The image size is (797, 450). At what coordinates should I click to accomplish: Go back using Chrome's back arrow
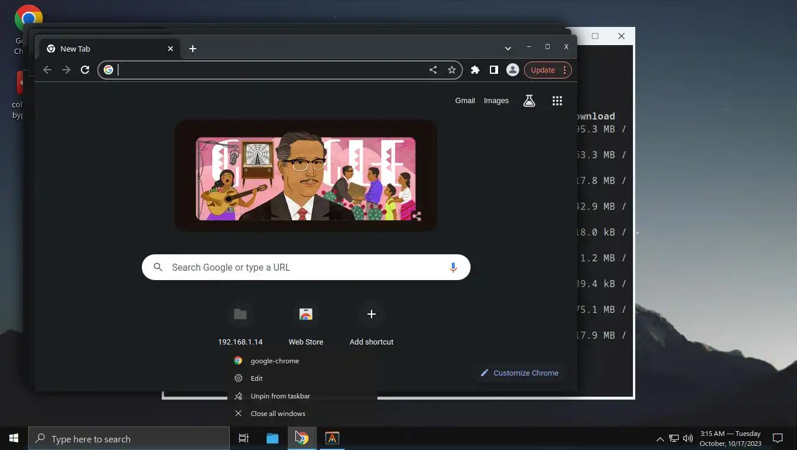[x=47, y=70]
